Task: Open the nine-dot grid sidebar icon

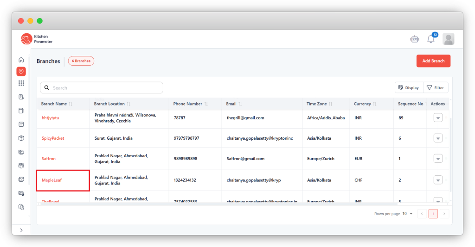Action: [x=21, y=83]
